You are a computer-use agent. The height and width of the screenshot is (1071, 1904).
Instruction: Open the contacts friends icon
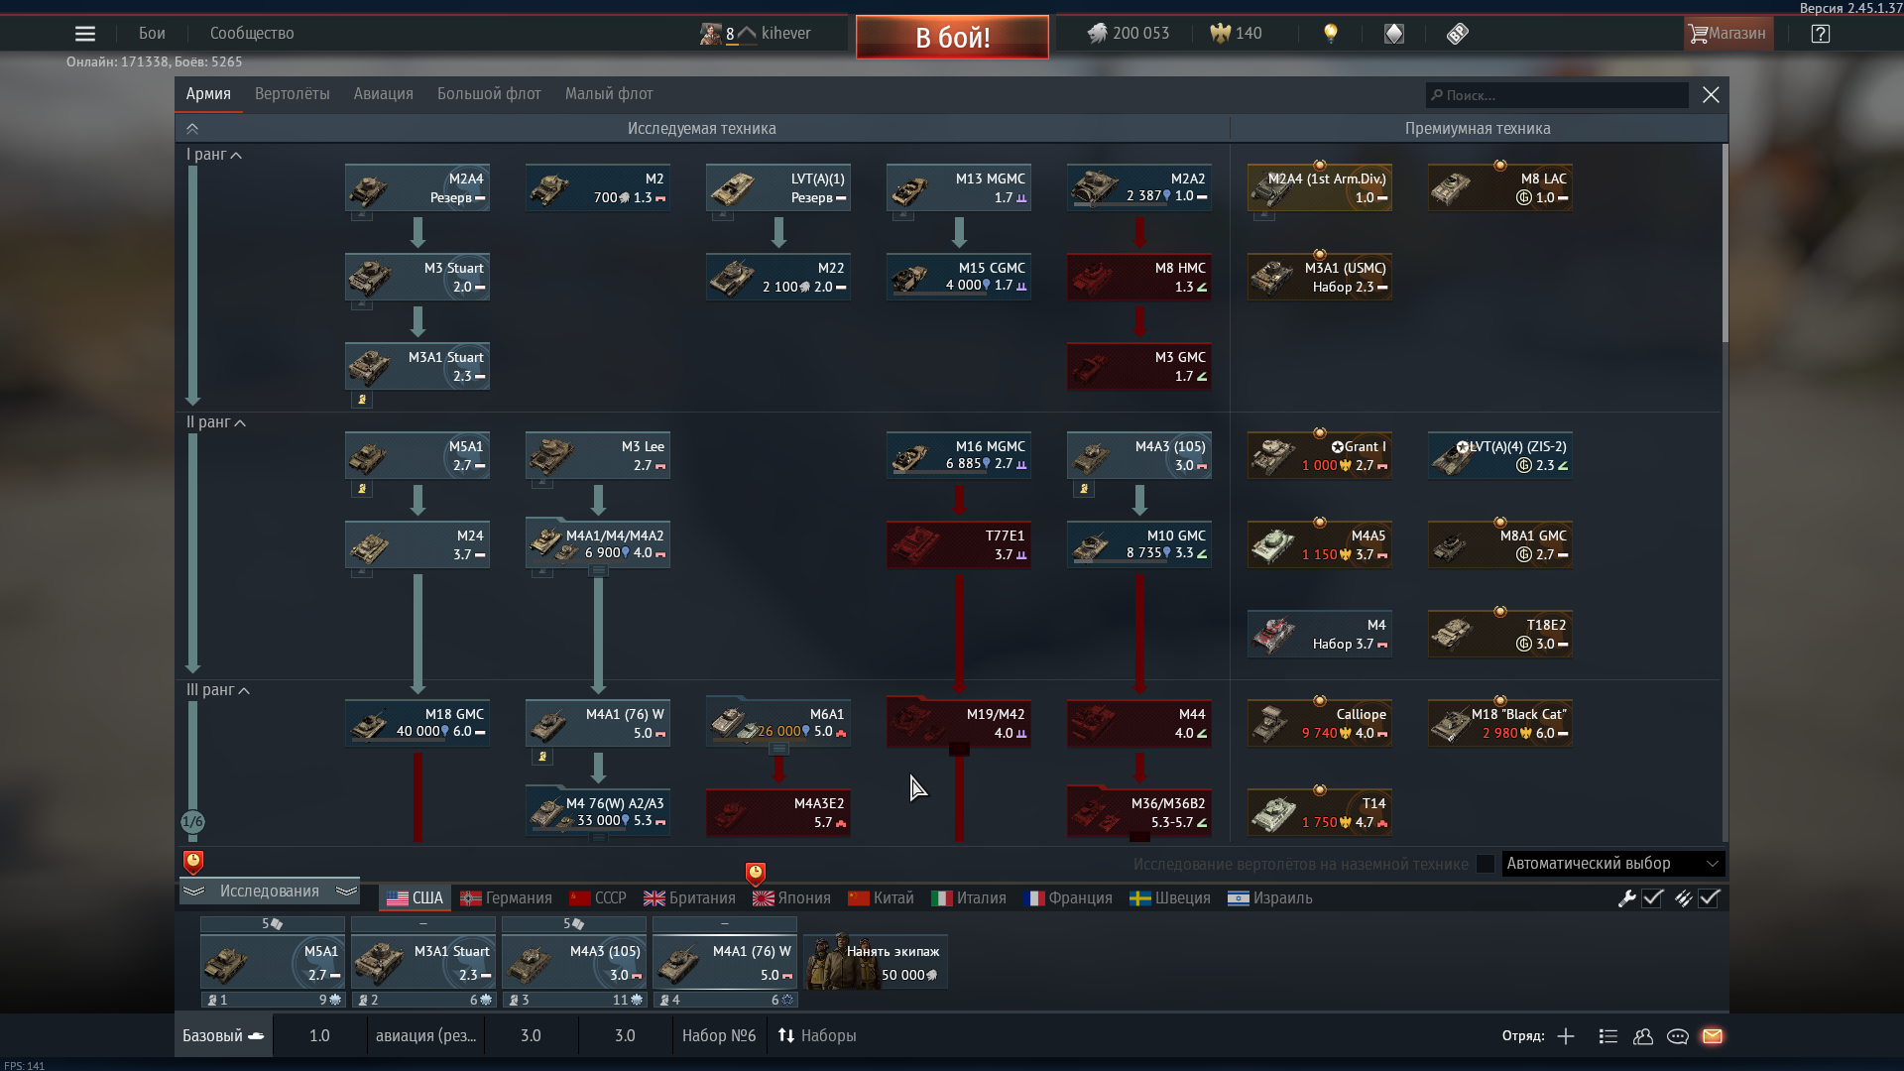tap(1643, 1036)
